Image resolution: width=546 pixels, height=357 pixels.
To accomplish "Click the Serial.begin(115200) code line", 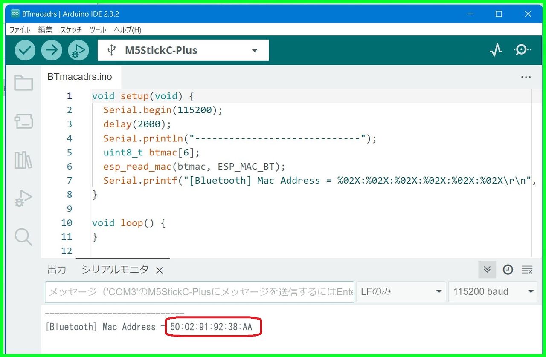I will (x=163, y=110).
